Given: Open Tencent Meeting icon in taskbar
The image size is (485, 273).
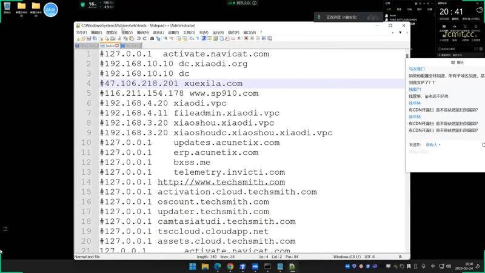Looking at the screenshot, I should (255, 266).
